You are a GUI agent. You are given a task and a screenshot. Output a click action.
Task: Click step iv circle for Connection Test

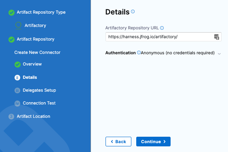pos(17,104)
